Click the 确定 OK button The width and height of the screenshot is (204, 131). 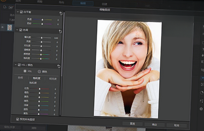[x=154, y=125]
